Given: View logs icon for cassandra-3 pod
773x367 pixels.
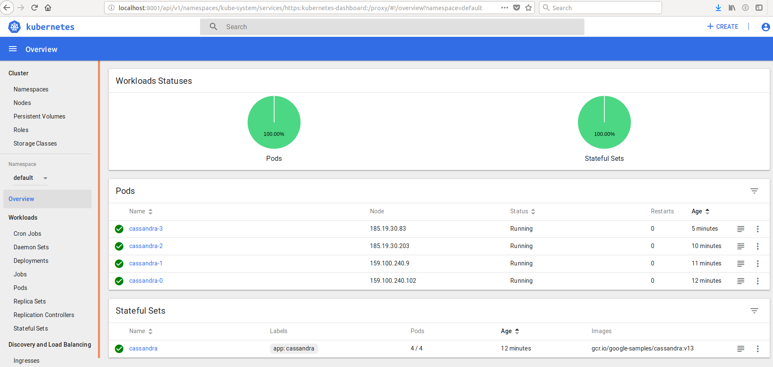Looking at the screenshot, I should coord(740,229).
